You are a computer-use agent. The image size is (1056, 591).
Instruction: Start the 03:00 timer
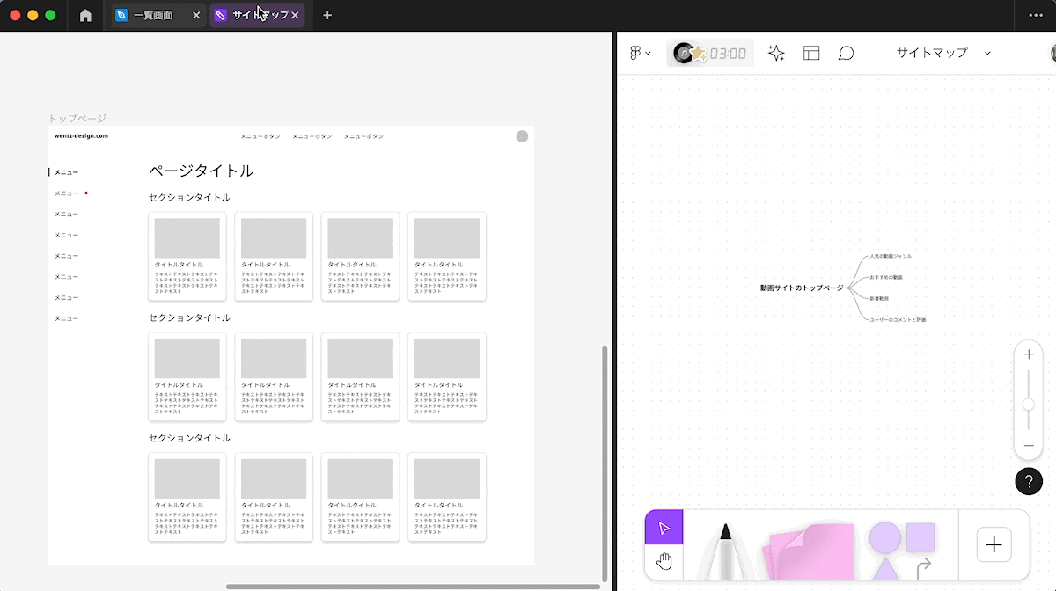[x=709, y=53]
